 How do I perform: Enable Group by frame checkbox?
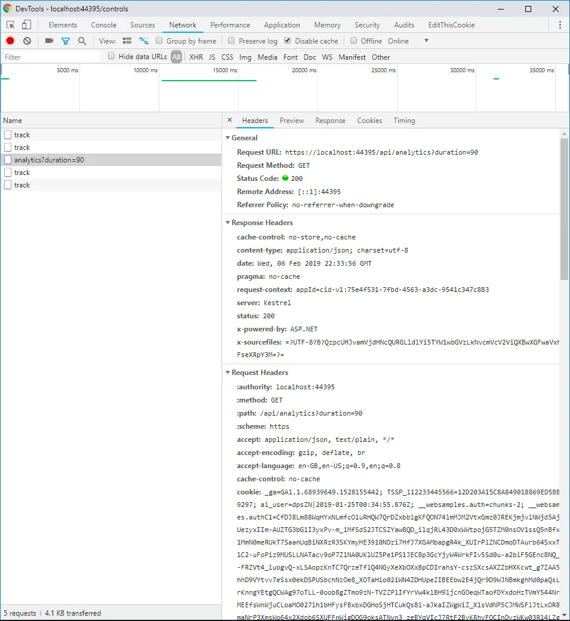point(159,41)
